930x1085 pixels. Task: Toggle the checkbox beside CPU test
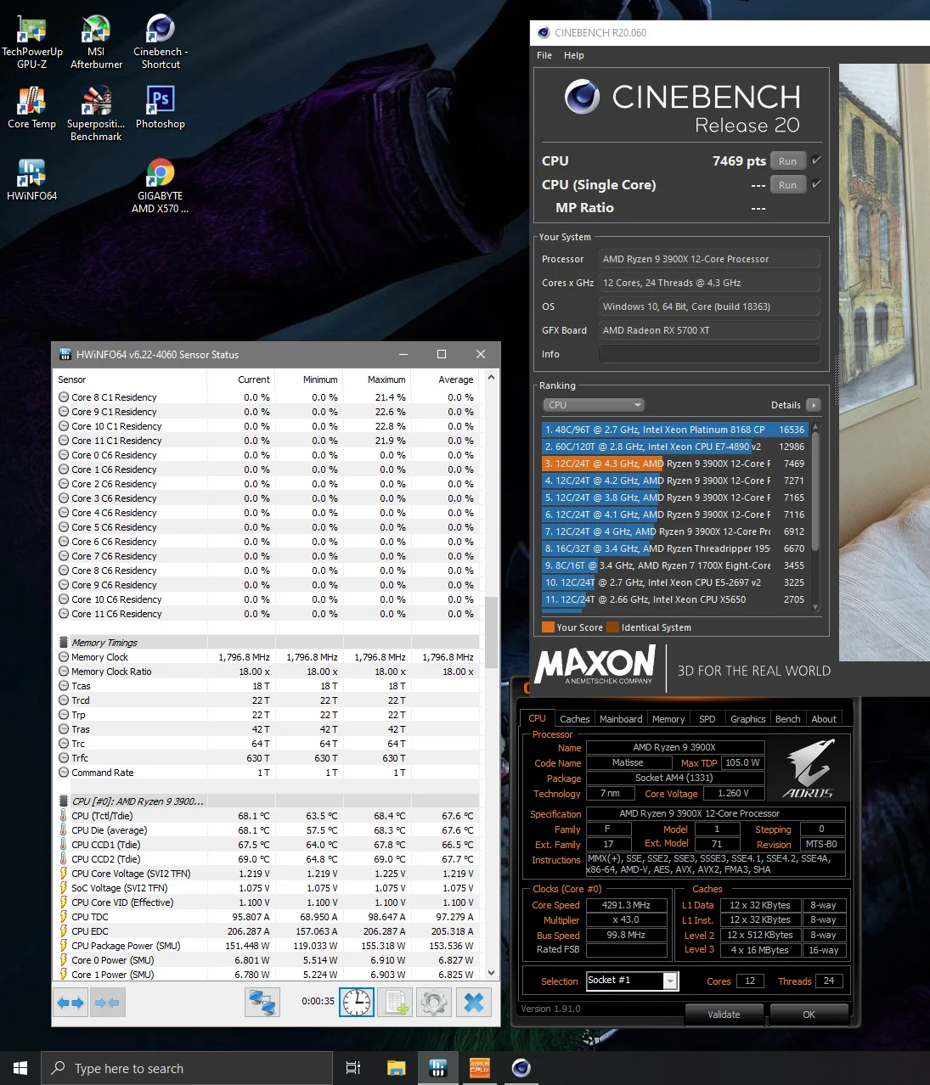click(816, 160)
